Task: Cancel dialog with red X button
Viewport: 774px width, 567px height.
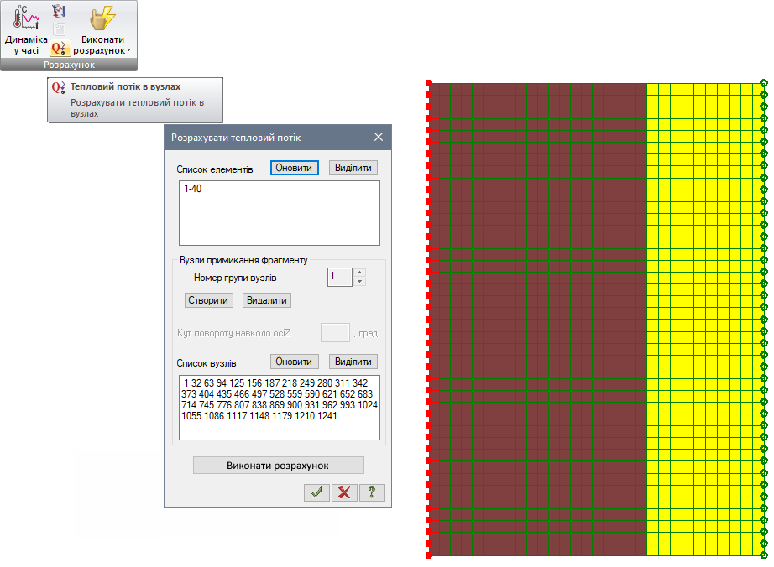Action: (343, 492)
